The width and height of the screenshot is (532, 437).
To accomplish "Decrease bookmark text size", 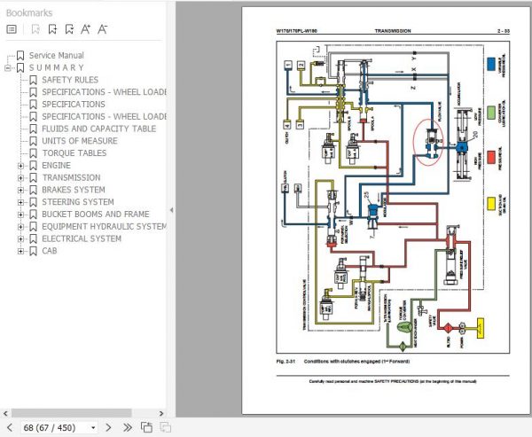I will [x=103, y=29].
